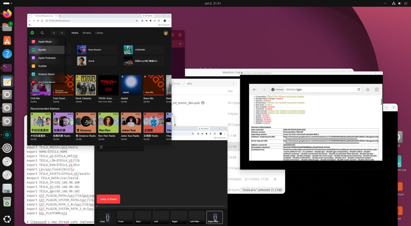Screen dimensions: 411x226
Task: Pick Amazon Music from the source list
Action: 46,74
